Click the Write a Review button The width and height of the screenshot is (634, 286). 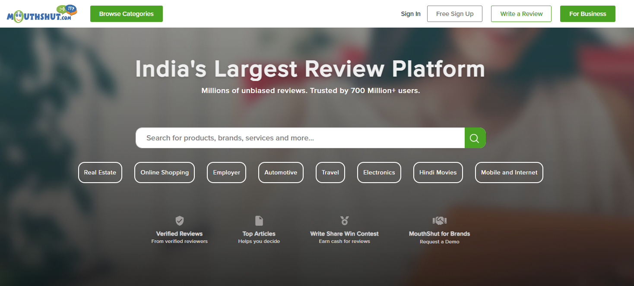(521, 14)
